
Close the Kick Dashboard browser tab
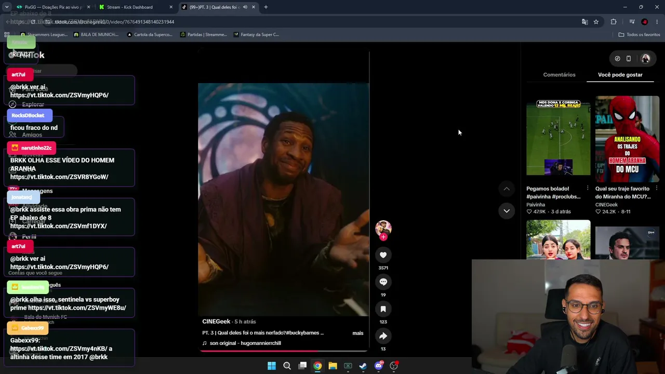click(x=171, y=7)
